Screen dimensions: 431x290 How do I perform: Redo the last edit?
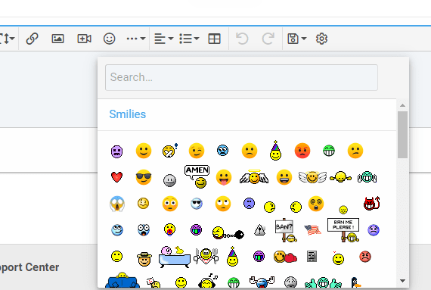coord(268,39)
